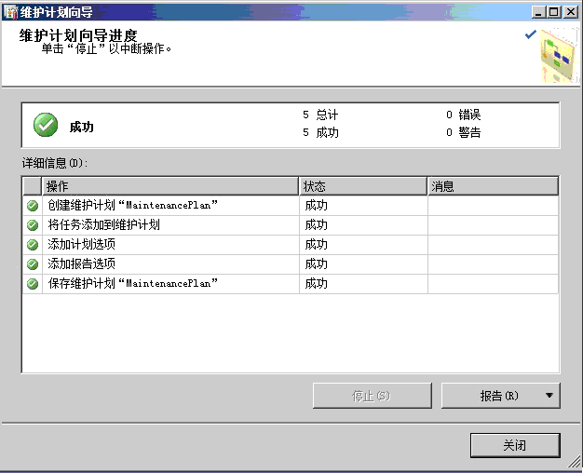Sort by the 状态 column header
Viewport: 583px width, 473px height.
[x=362, y=186]
